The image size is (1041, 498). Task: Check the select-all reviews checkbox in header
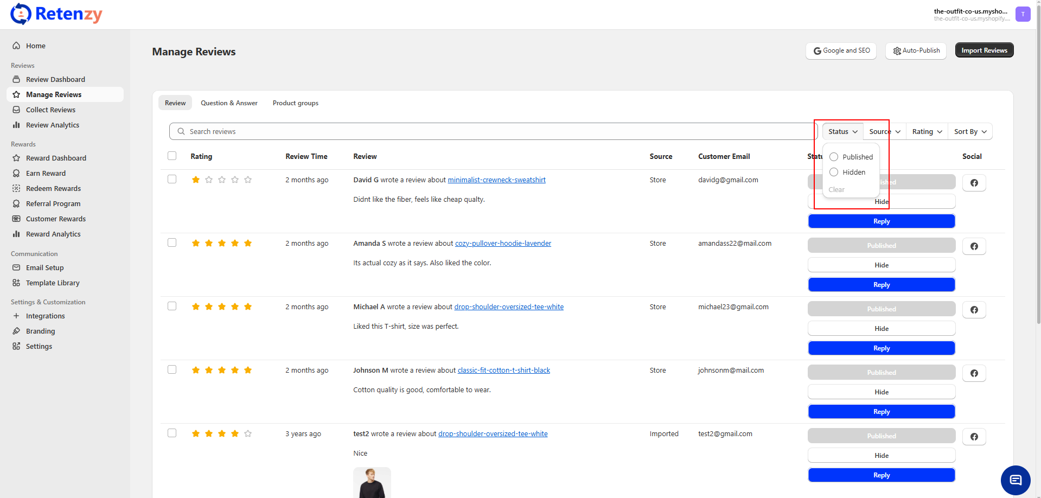pos(172,156)
